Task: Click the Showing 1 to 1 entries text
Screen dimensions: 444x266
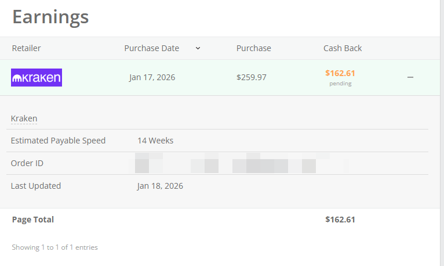Action: click(x=55, y=247)
